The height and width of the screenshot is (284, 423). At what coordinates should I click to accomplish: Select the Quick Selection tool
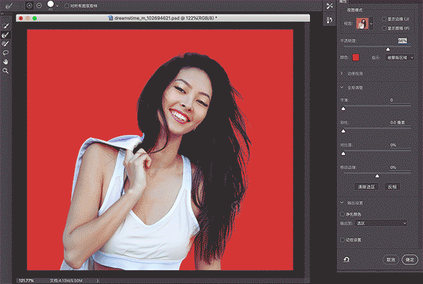(6, 26)
